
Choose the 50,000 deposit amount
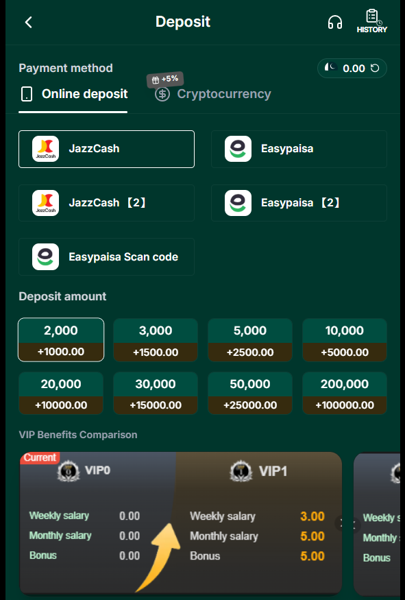[249, 393]
